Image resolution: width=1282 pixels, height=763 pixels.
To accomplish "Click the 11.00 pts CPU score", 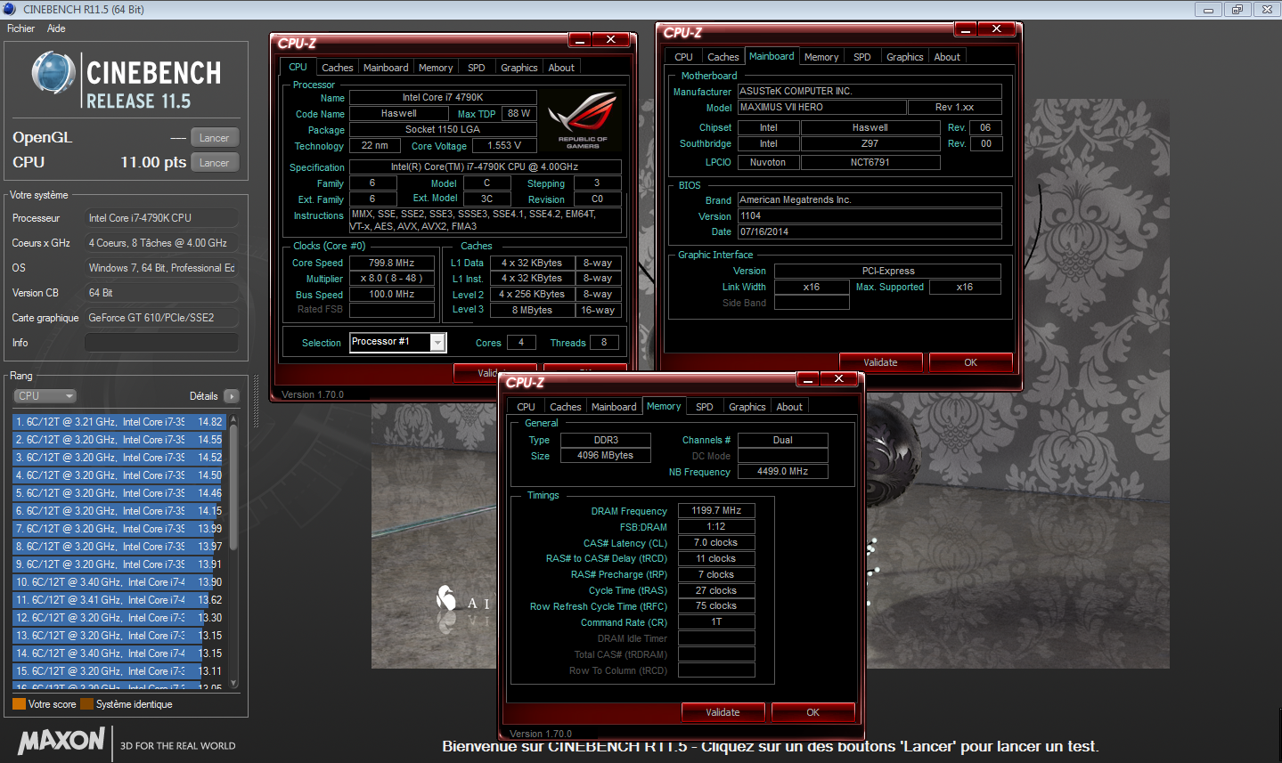I will [x=153, y=162].
